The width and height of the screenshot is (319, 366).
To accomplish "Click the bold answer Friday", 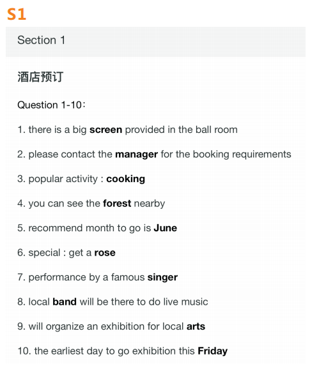I will pyautogui.click(x=212, y=351).
